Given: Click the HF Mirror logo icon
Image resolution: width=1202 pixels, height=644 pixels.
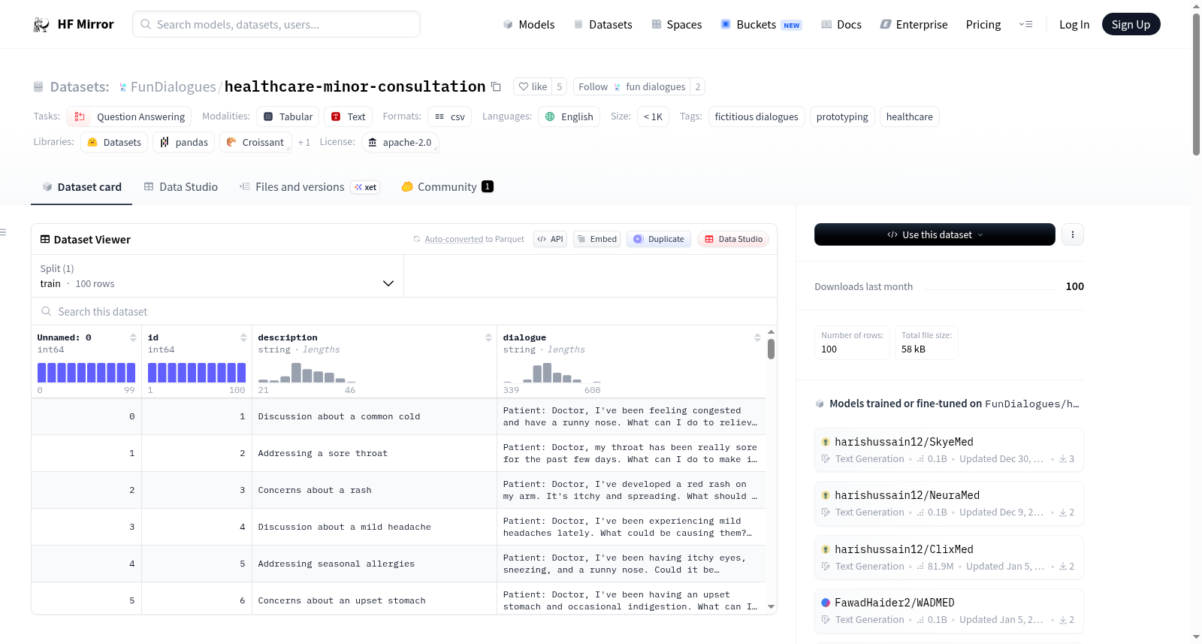Looking at the screenshot, I should click(x=41, y=25).
